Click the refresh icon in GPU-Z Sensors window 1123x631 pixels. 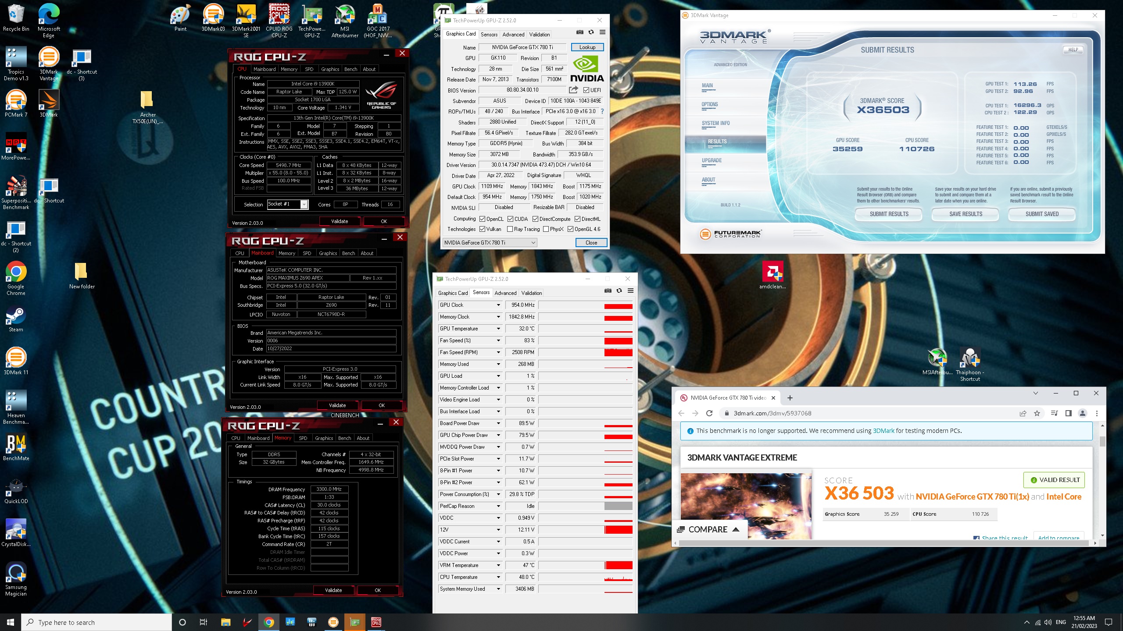[619, 291]
